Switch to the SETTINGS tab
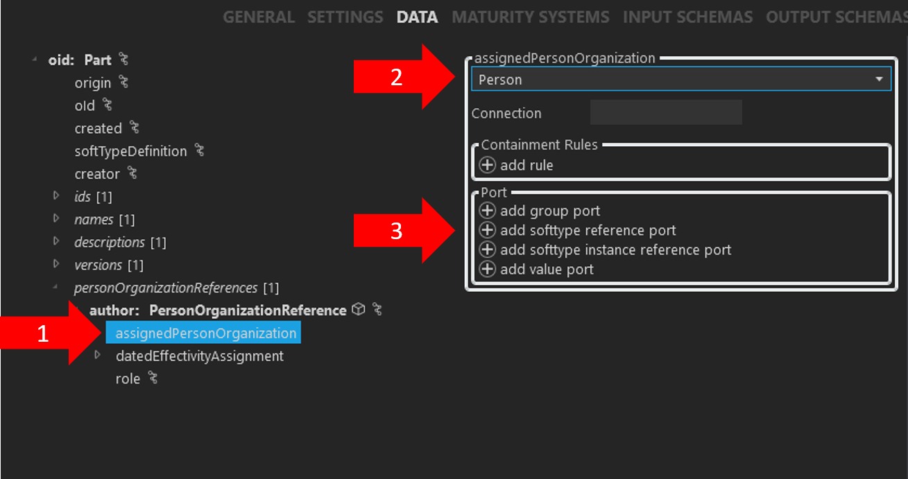 [x=345, y=17]
